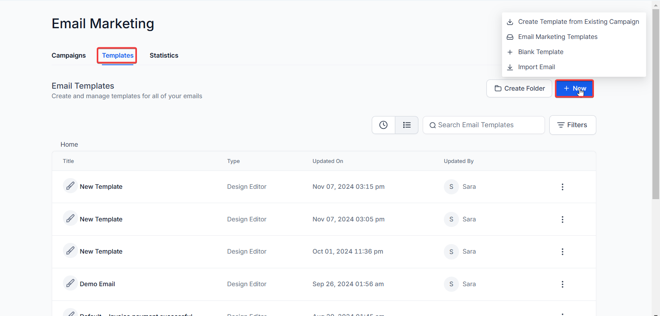Select the Templates tab
660x316 pixels.
coord(117,55)
